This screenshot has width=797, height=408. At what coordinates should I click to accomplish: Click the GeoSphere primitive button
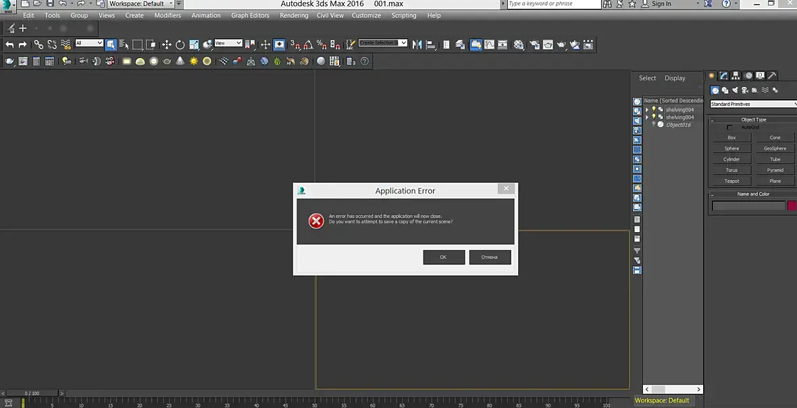pyautogui.click(x=775, y=148)
